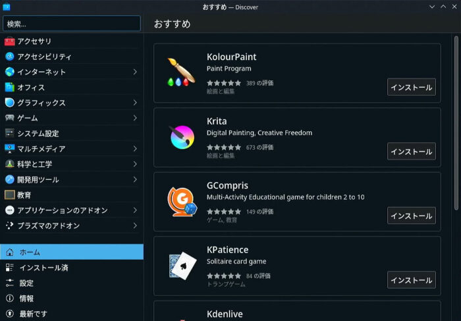The image size is (461, 321).
Task: Expand the Multimedia (マルチメディア) category chevron
Action: click(135, 148)
